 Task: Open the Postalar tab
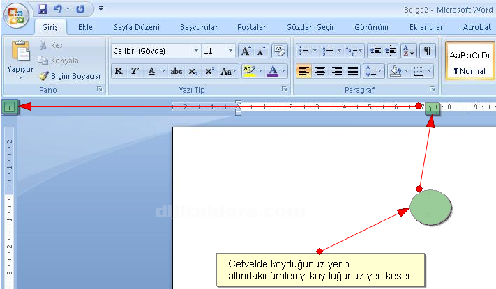[x=251, y=27]
